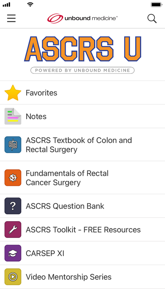Tap the ASCRS U banner image
Screen dimensions: 165x292
(x=82, y=55)
